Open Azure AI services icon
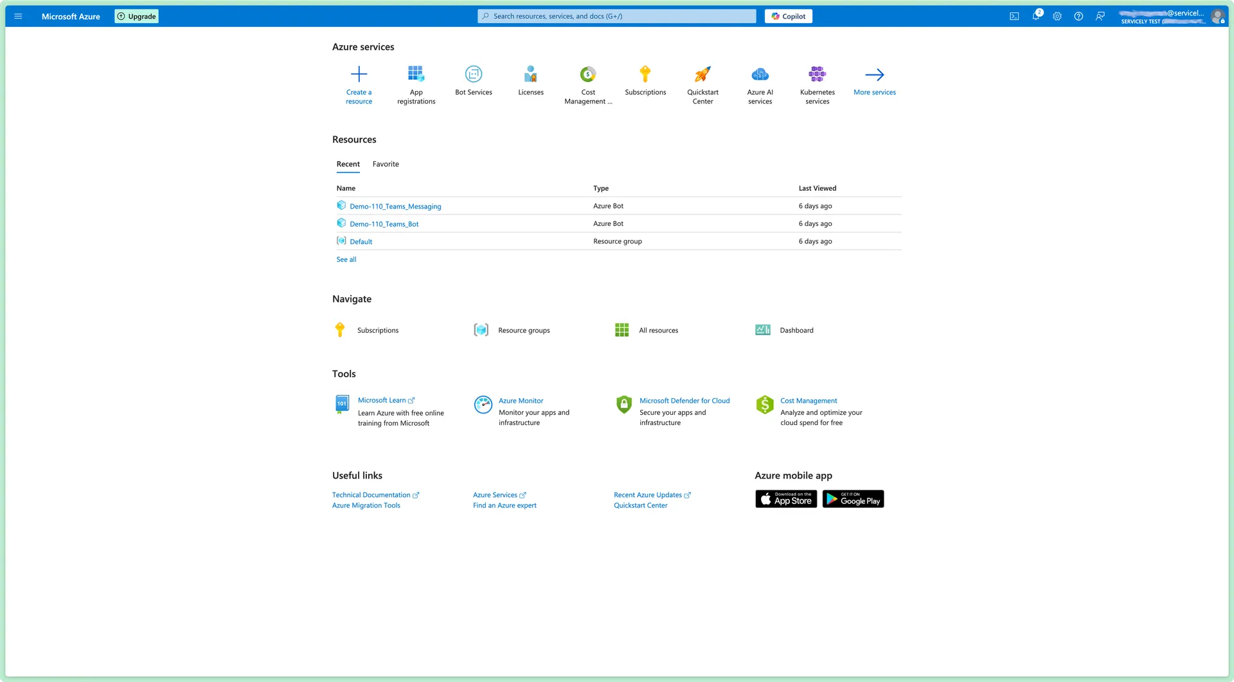 (x=760, y=74)
